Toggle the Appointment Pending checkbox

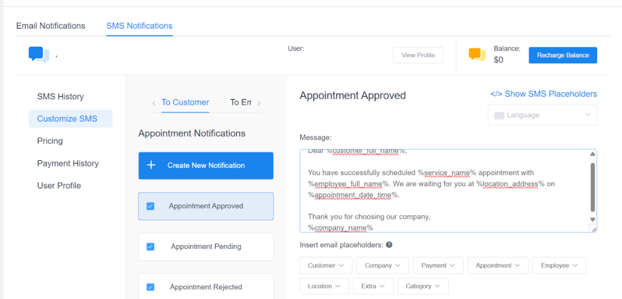[x=151, y=247]
